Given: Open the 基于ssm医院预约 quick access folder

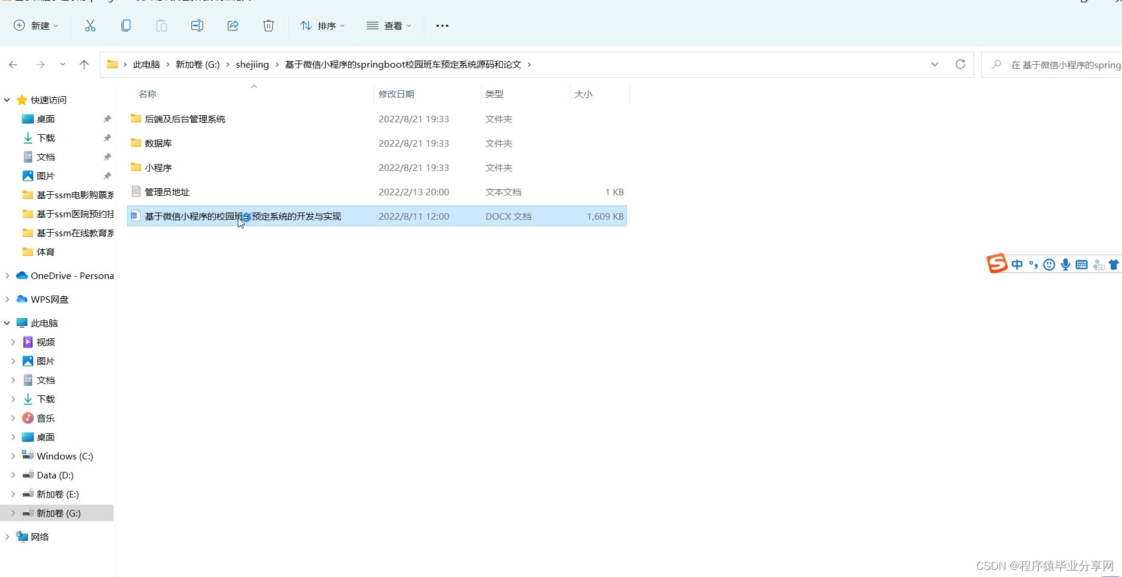Looking at the screenshot, I should (68, 214).
